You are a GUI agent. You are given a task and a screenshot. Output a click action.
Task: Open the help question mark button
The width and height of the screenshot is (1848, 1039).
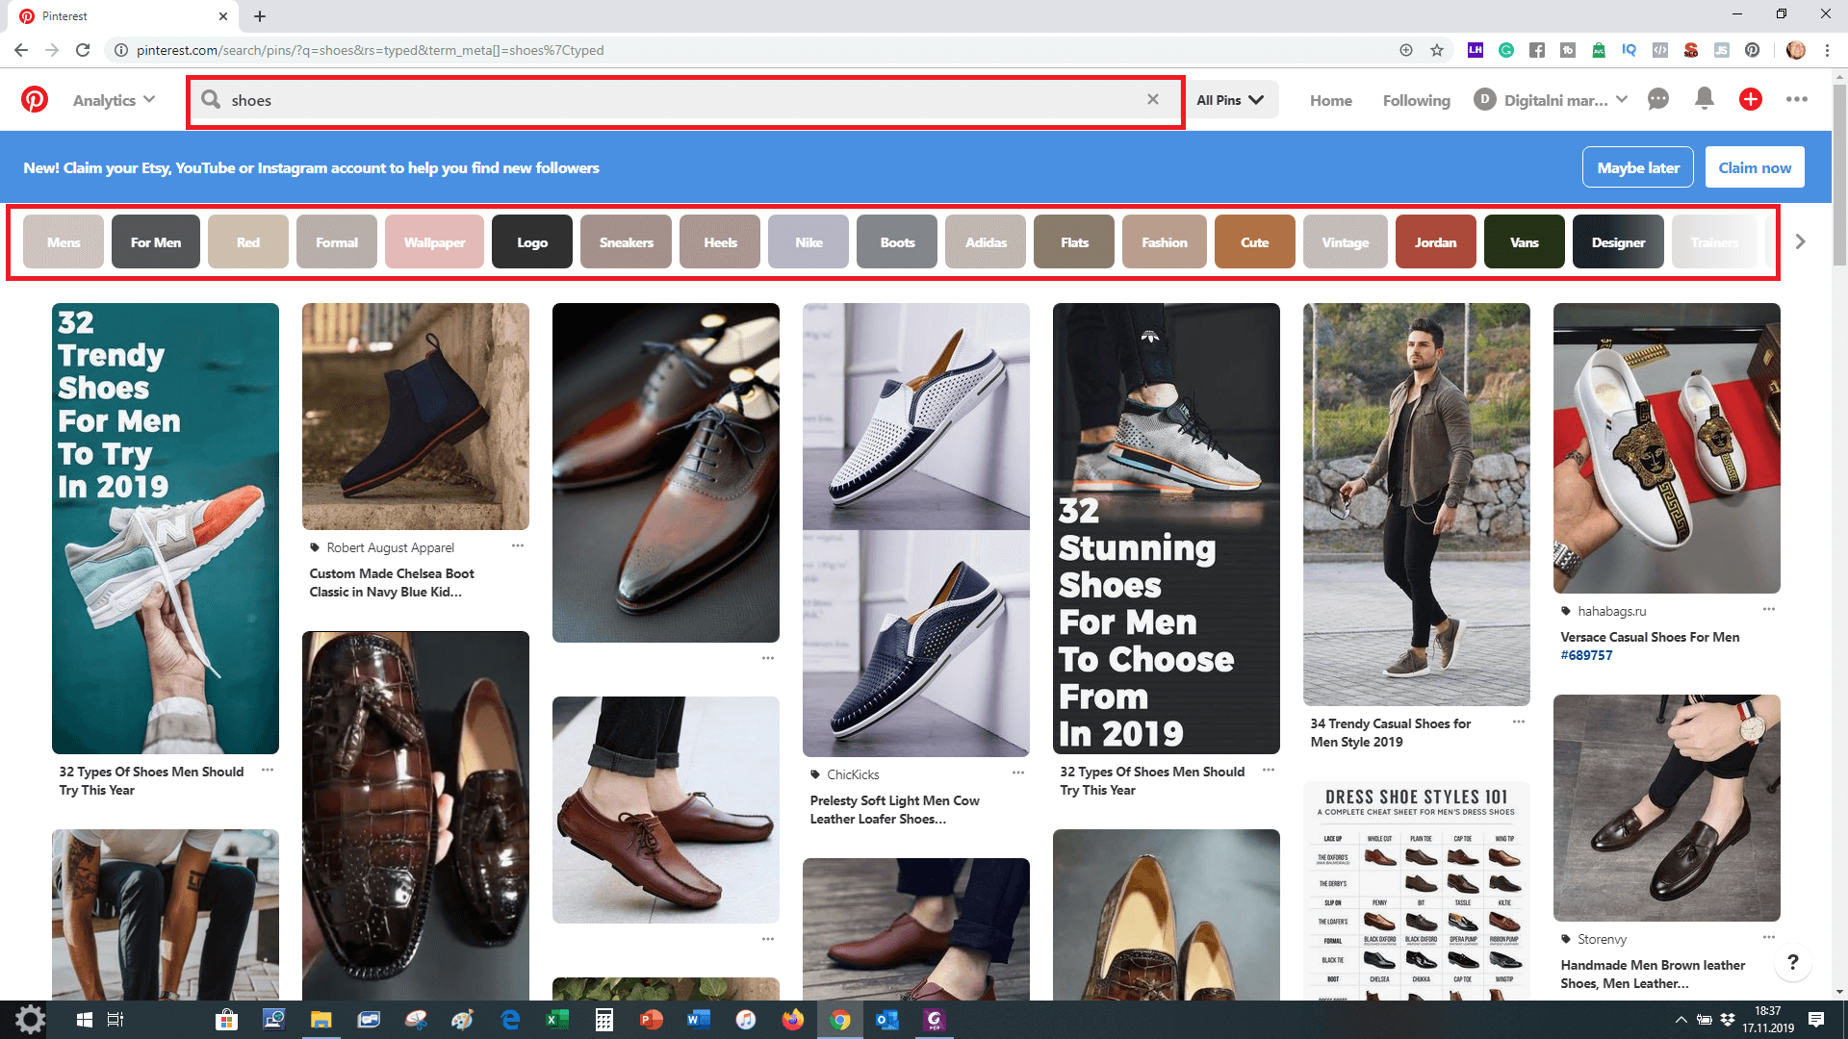[x=1792, y=962]
